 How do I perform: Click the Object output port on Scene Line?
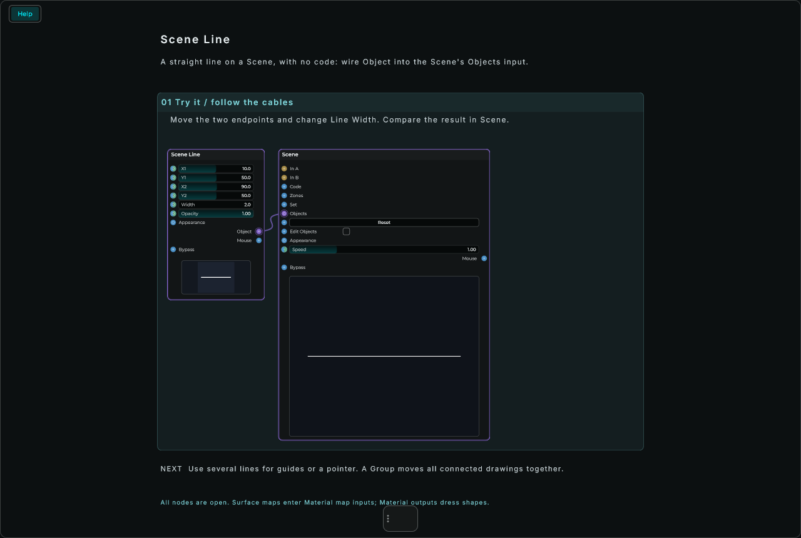tap(259, 231)
